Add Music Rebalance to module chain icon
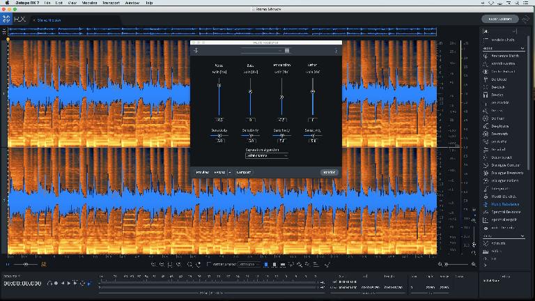Image resolution: width=535 pixels, height=301 pixels. [196, 50]
